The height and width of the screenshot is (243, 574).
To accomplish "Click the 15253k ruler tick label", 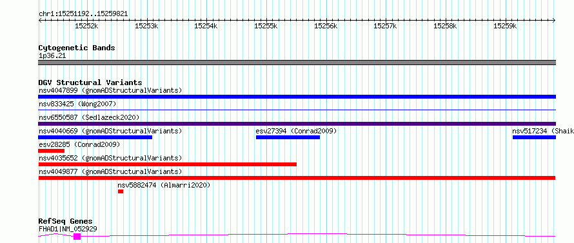I will (x=147, y=26).
